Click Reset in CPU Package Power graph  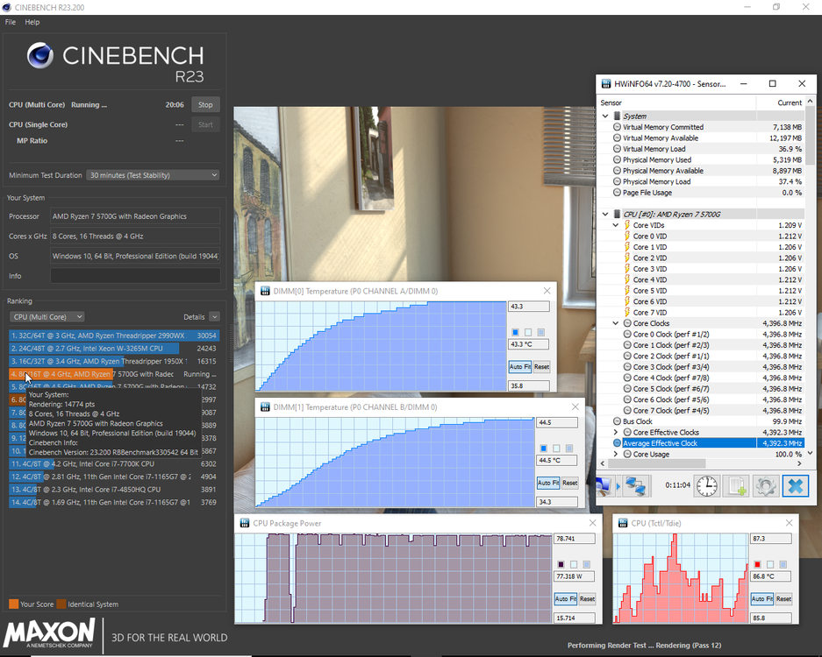pyautogui.click(x=587, y=599)
